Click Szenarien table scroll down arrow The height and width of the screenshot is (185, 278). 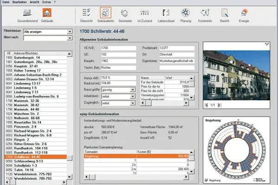click(x=191, y=172)
